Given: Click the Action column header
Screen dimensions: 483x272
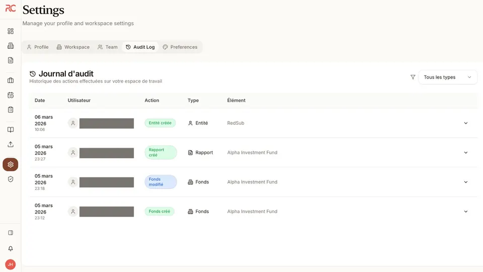Looking at the screenshot, I should 152,100.
